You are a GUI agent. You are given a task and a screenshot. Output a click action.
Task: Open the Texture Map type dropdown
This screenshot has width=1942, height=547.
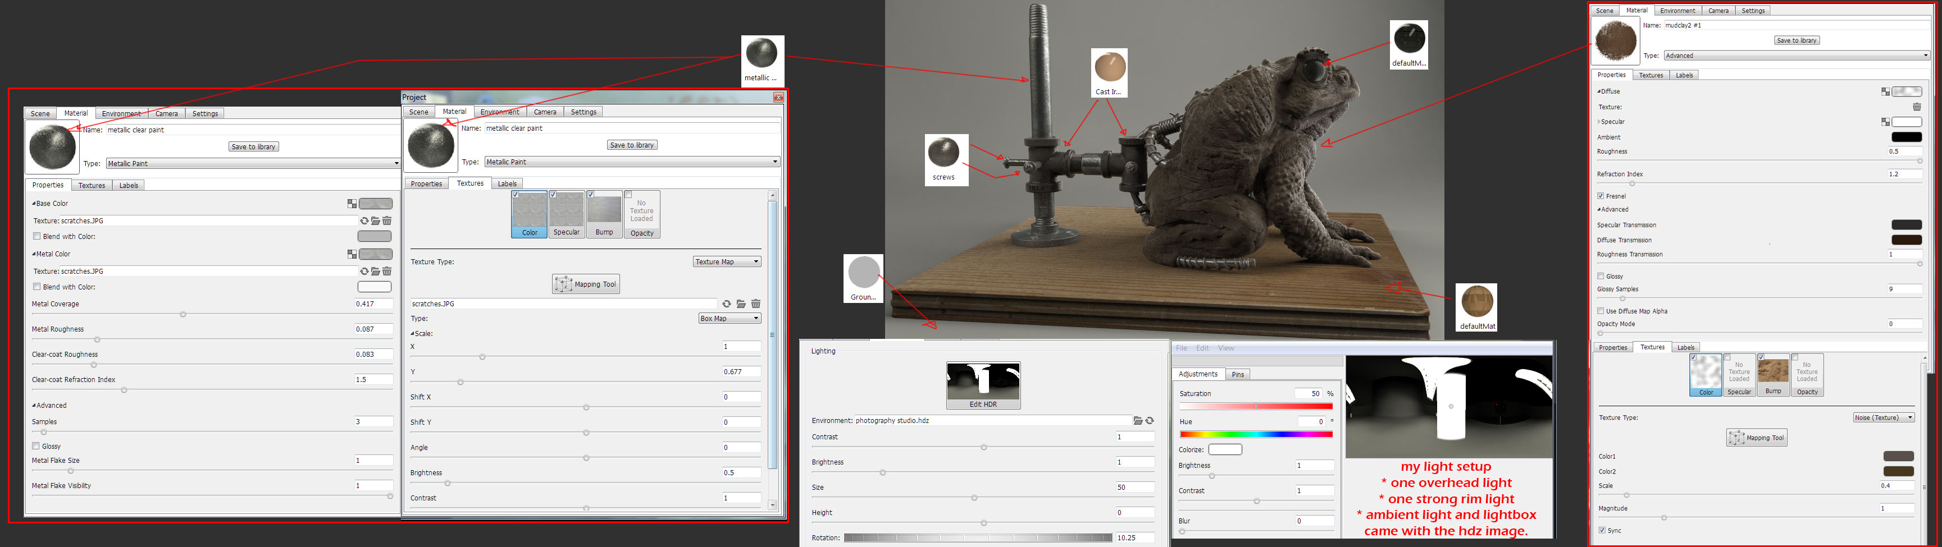[x=727, y=261]
